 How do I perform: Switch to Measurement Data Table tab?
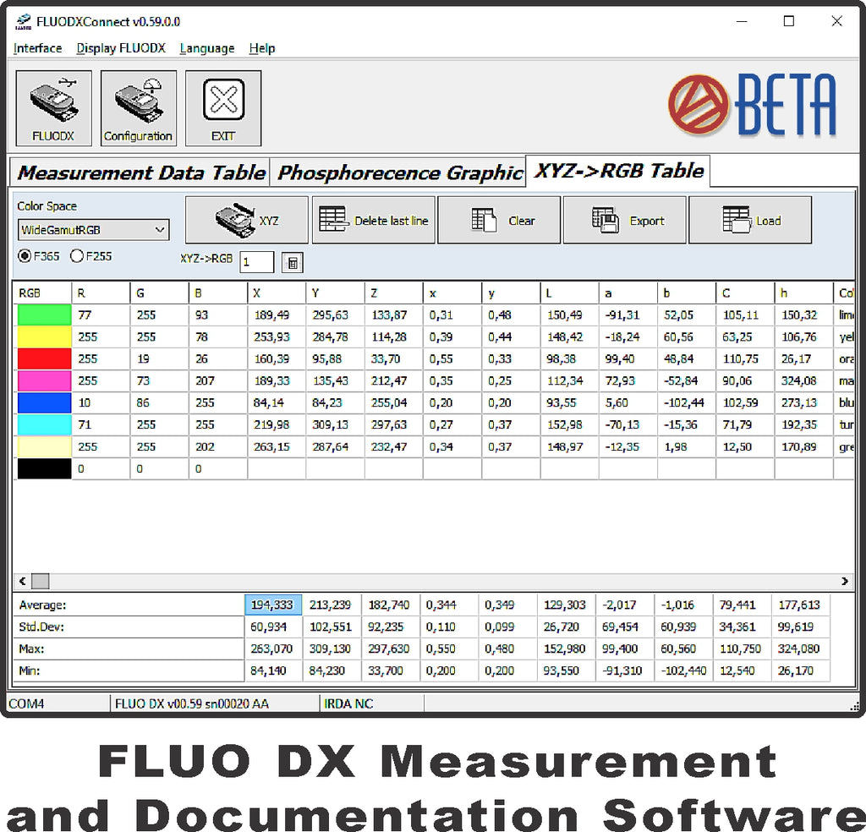pos(140,172)
